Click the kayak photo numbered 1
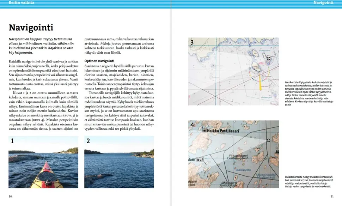The width and height of the screenshot is (342, 206). pos(43,162)
